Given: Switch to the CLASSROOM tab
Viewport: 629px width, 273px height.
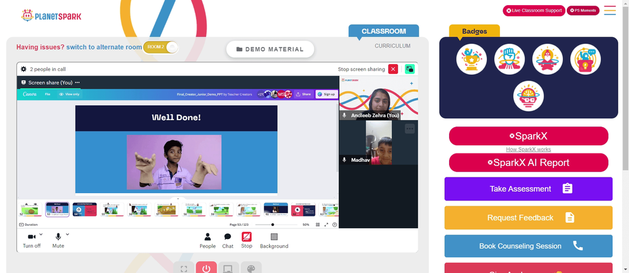Looking at the screenshot, I should tap(384, 31).
